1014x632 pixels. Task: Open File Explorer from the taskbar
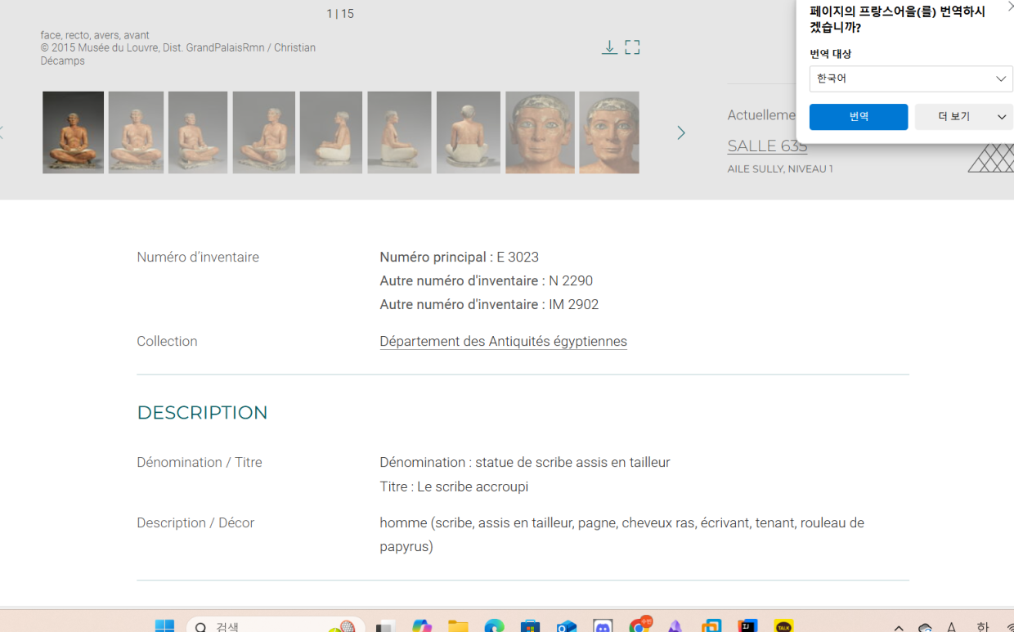click(x=458, y=626)
